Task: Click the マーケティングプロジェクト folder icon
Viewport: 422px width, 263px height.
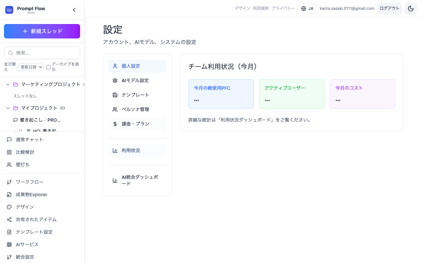Action: (x=16, y=84)
